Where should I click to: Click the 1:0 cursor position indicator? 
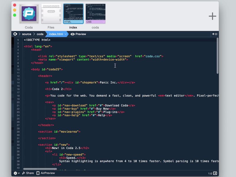[x=210, y=173]
